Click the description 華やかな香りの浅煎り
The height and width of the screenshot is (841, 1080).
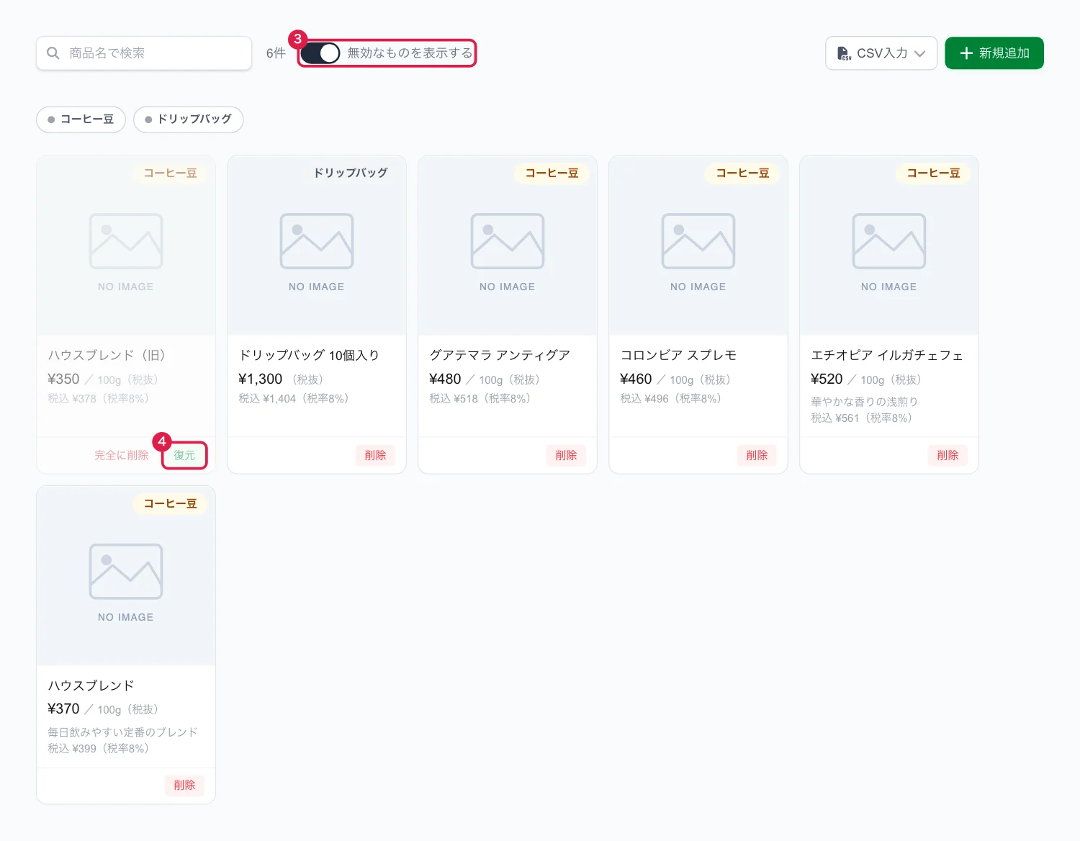pos(865,402)
